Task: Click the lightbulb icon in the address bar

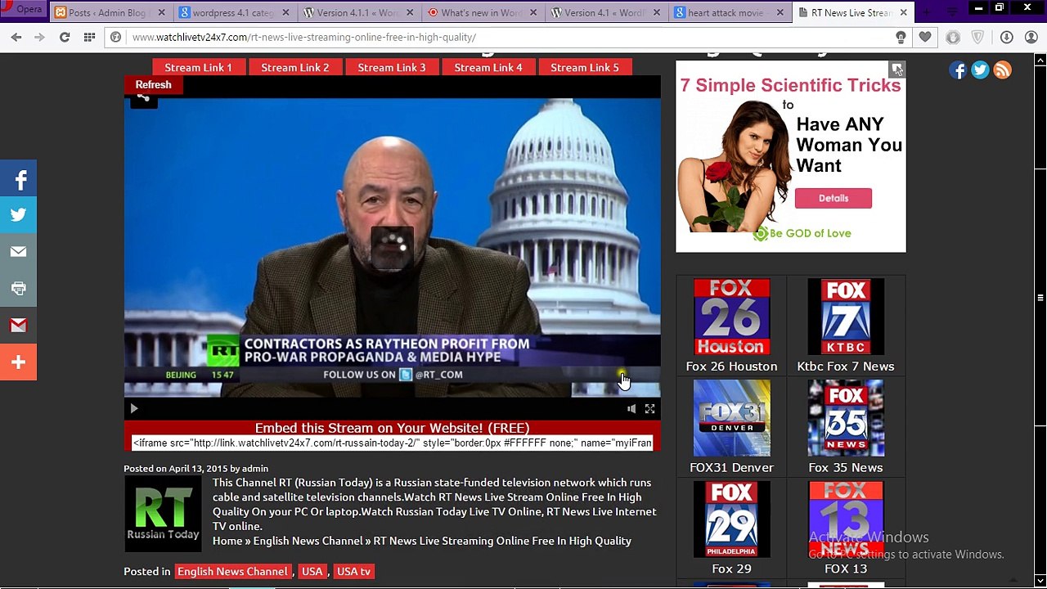Action: 901,37
